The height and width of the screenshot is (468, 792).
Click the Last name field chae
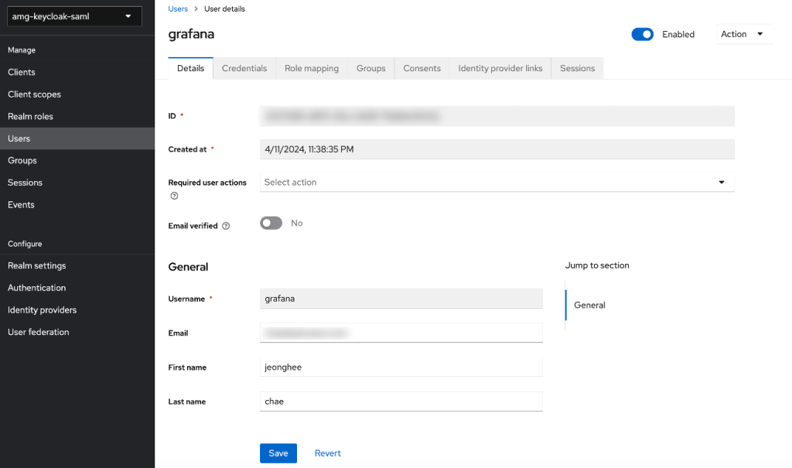401,401
